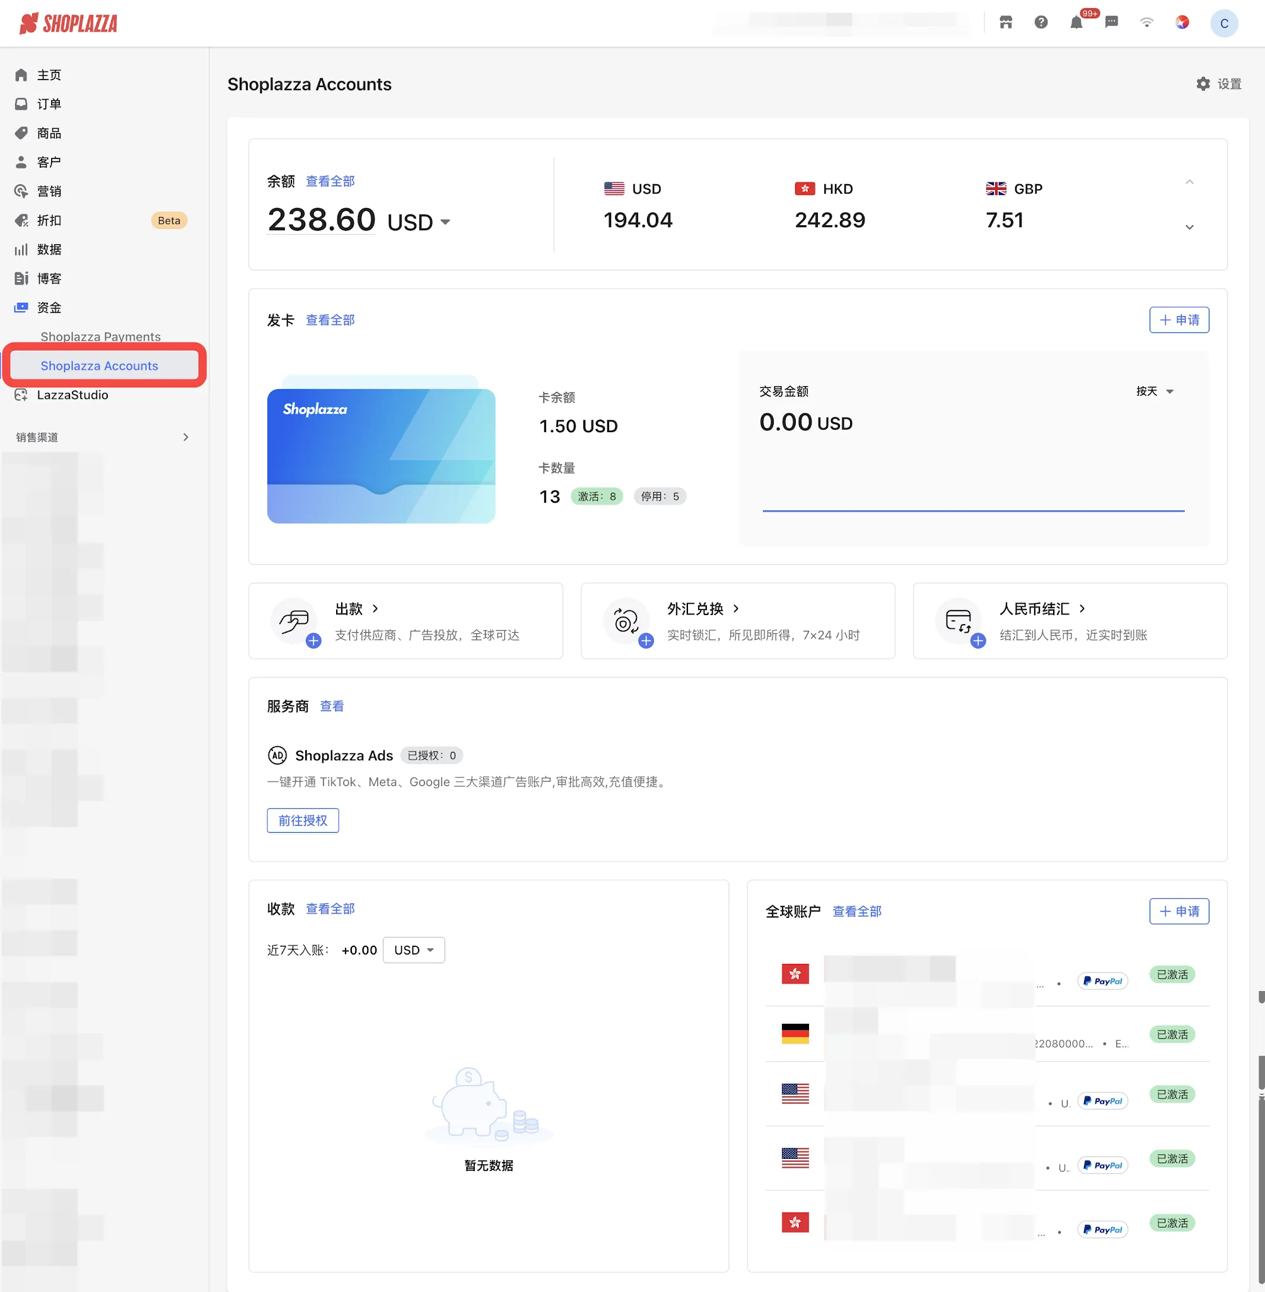Screen dimensions: 1265x1292
Task: Click the 停用: 5 disabled cards badge
Action: click(x=660, y=496)
